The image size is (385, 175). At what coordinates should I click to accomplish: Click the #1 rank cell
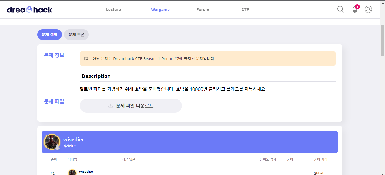(53, 173)
